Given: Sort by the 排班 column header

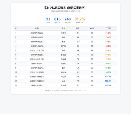Looking at the screenshot, I should pos(78,28).
